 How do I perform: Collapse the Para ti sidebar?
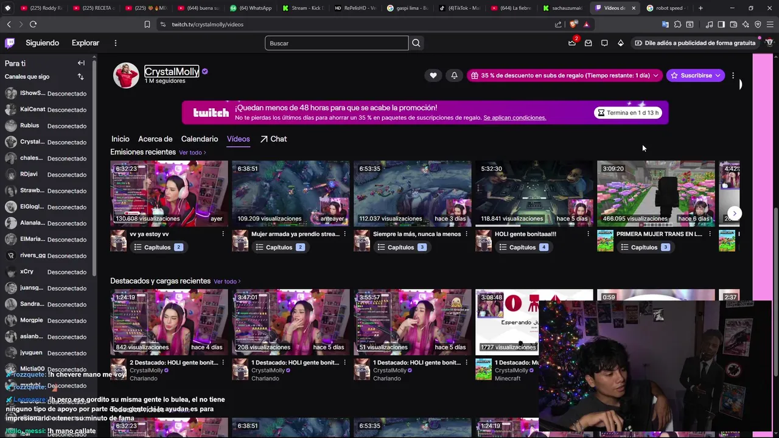tap(81, 63)
